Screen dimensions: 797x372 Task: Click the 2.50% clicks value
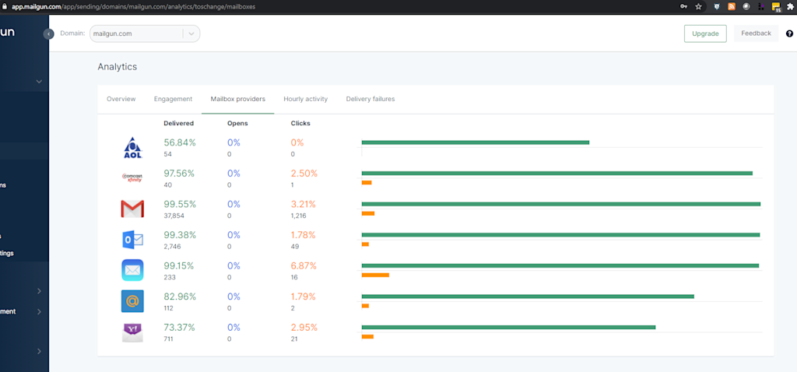point(304,174)
